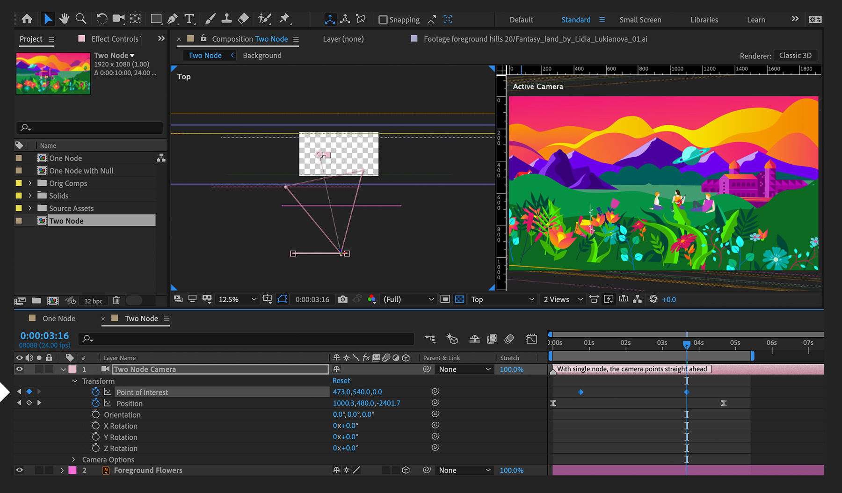Enable the Snapping checkbox
This screenshot has height=493, width=842.
pyautogui.click(x=383, y=20)
